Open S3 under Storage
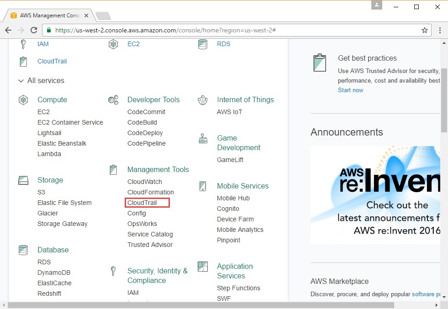448x309 pixels. pyautogui.click(x=41, y=192)
